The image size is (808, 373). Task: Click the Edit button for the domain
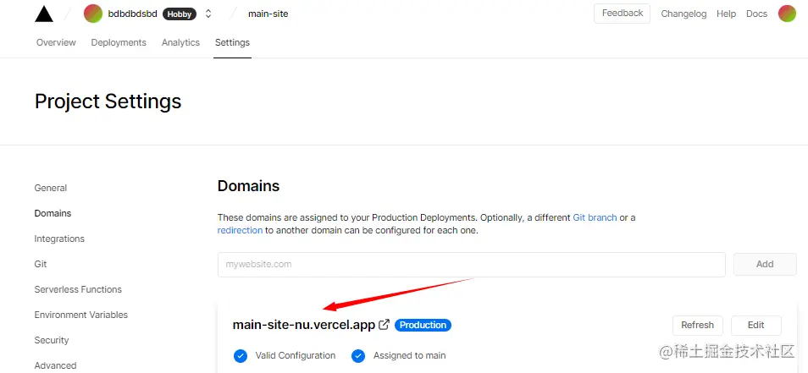(x=756, y=325)
